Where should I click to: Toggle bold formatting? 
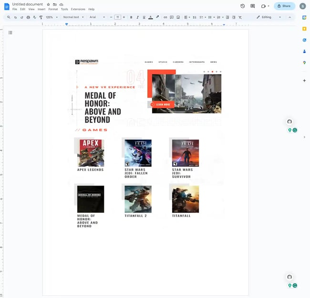[131, 17]
